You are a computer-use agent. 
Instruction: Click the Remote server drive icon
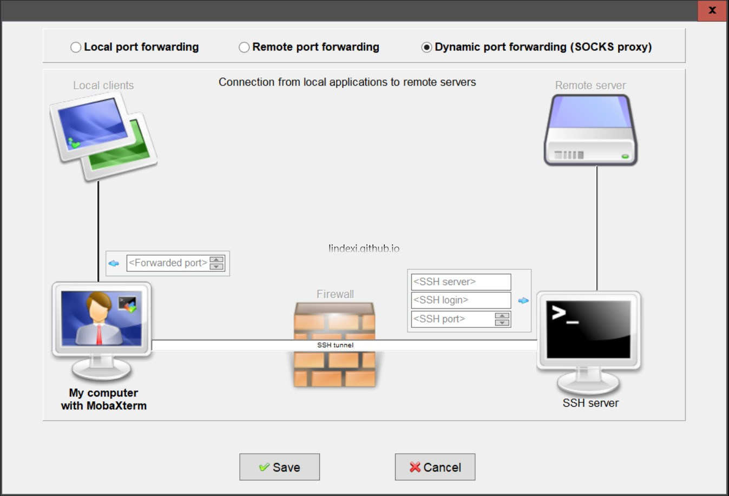click(590, 130)
